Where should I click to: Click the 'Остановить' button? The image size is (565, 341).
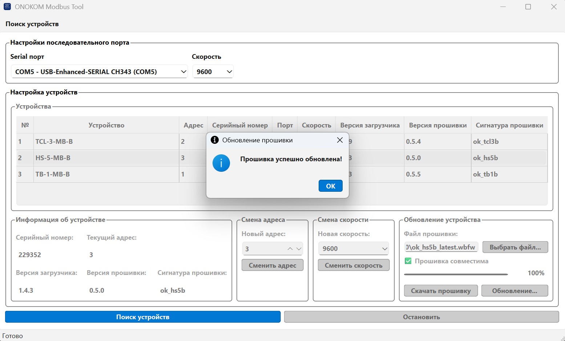421,317
